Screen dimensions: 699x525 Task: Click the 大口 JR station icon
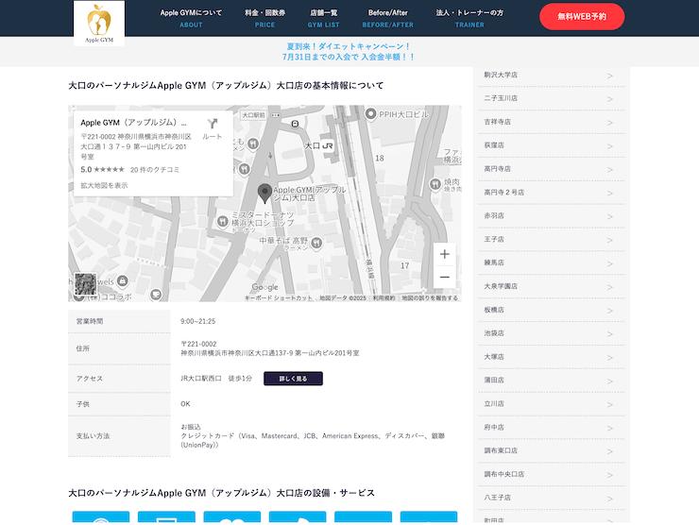tap(327, 145)
